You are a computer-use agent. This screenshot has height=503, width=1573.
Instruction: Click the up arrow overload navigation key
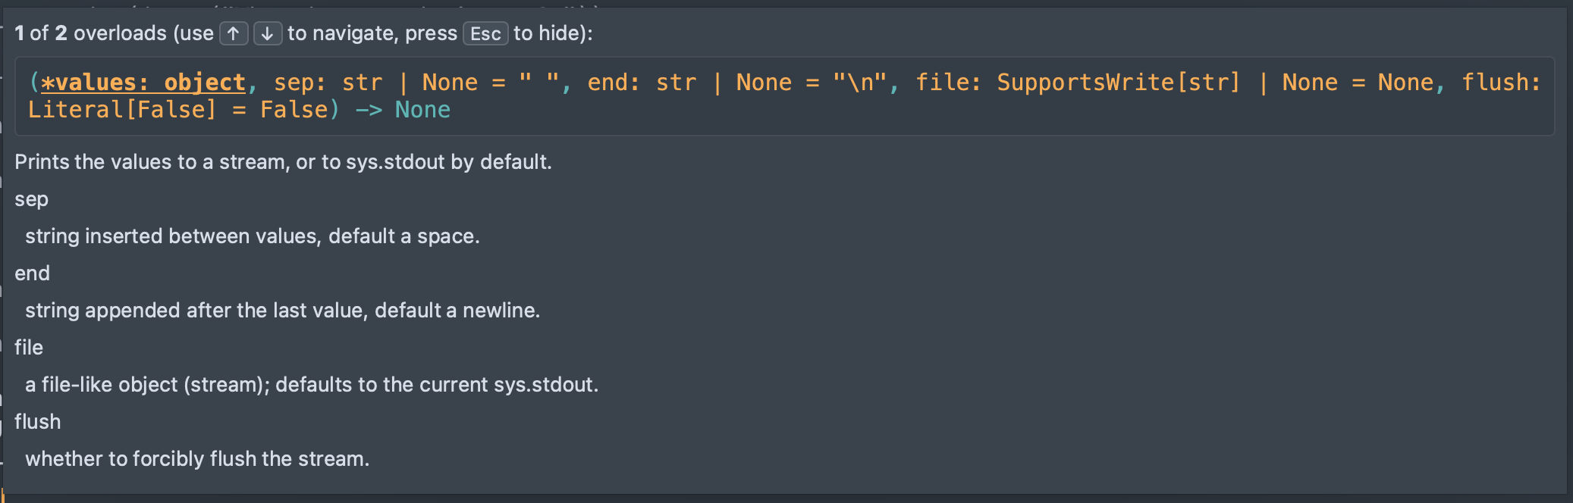pos(234,33)
